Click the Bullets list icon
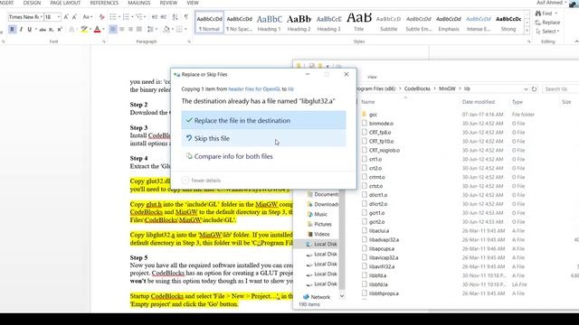Screen dimensions: 579x325 tap(113, 17)
